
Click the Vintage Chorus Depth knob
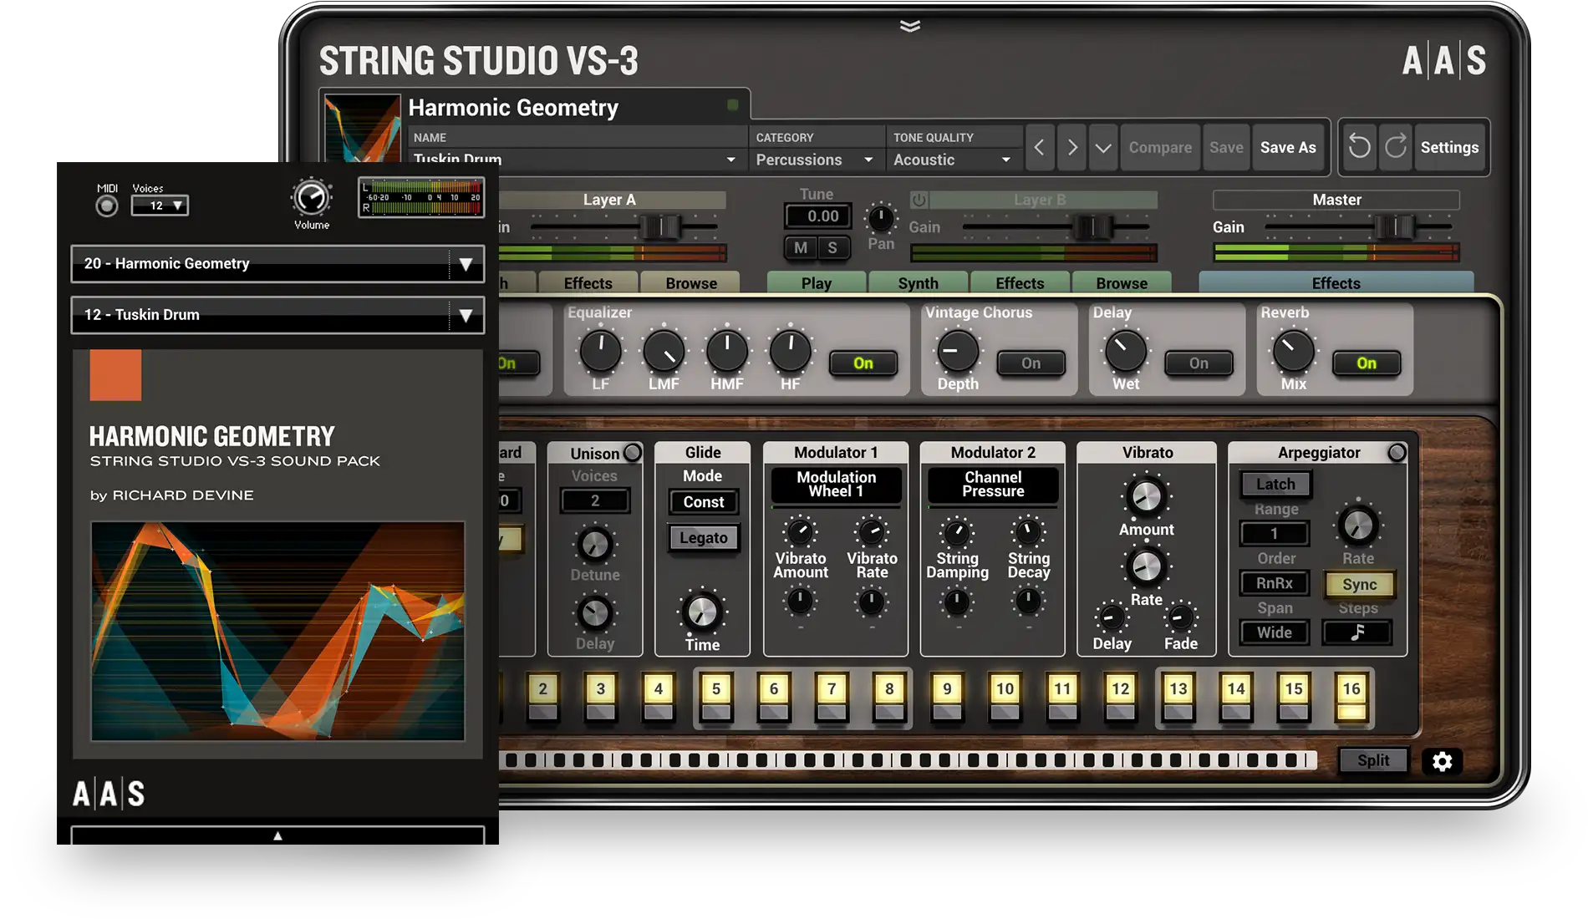point(958,351)
